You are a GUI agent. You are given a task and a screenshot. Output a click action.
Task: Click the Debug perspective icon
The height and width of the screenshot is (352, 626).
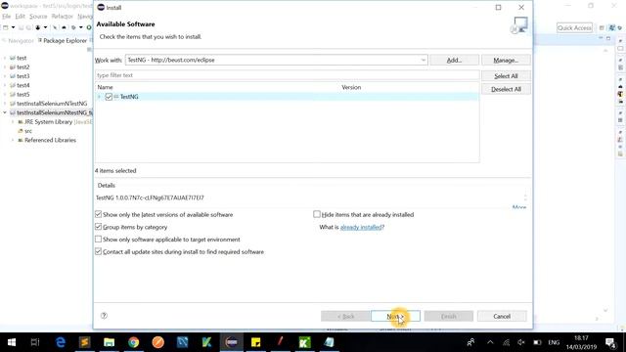[620, 27]
